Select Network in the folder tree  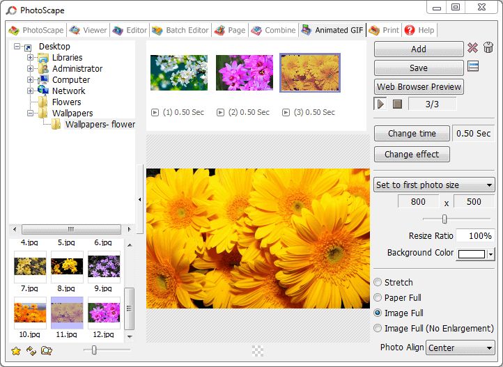[x=69, y=91]
